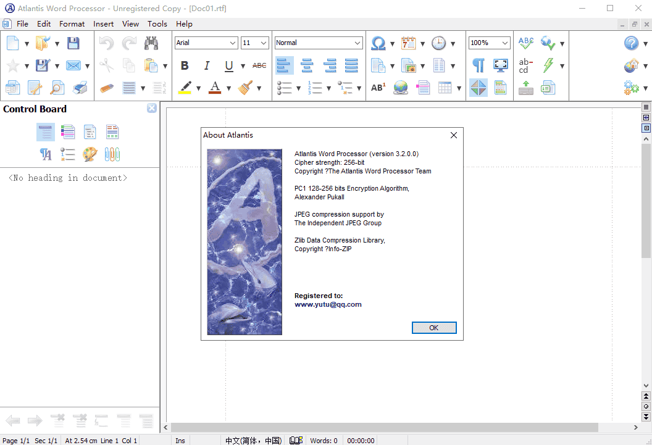Viewport: 652px width, 445px height.
Task: Open the Tools menu
Action: point(157,23)
